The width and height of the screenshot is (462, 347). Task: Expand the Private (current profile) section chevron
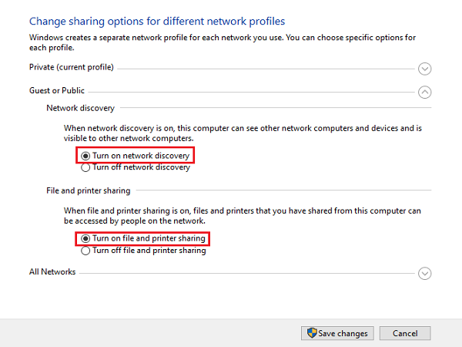(x=424, y=68)
